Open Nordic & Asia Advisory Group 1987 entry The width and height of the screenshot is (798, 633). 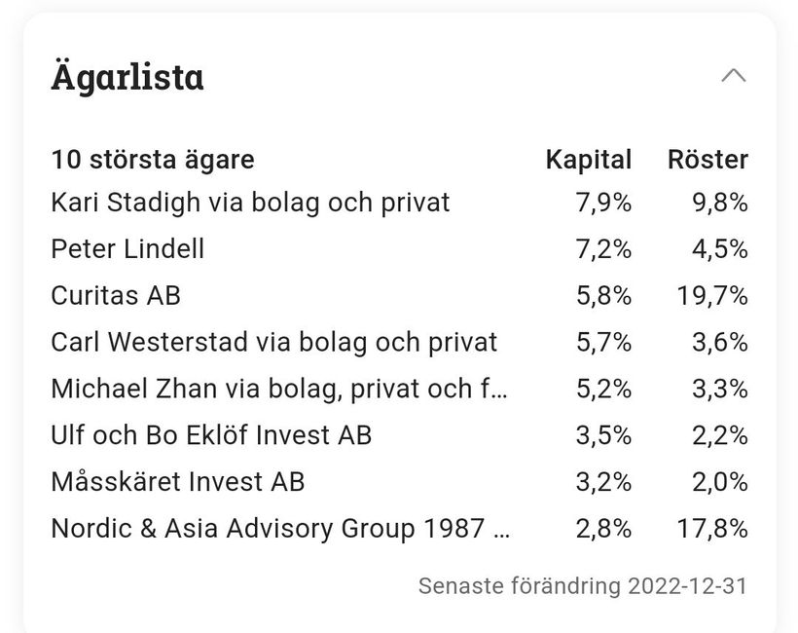click(x=280, y=529)
